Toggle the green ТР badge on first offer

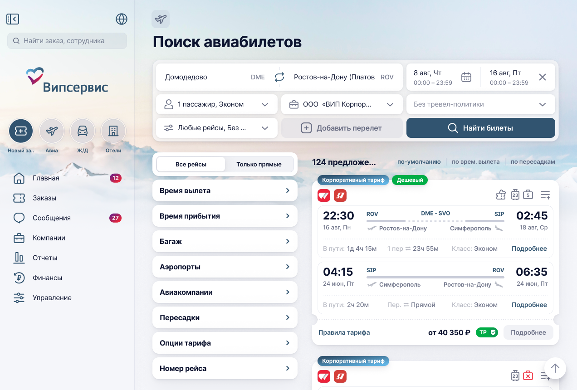click(486, 332)
